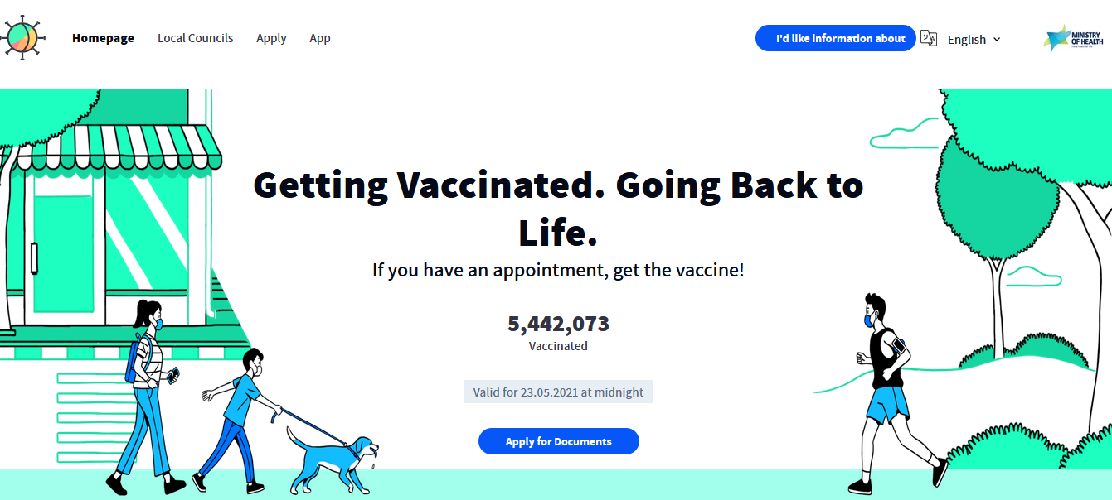Open the App navigation link
The width and height of the screenshot is (1112, 500).
pos(320,38)
